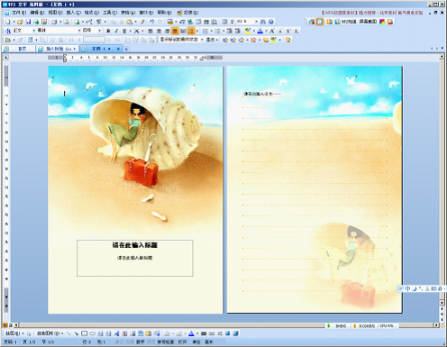Click the cover subtitle placeholder text
Image resolution: width=447 pixels, height=347 pixels.
[134, 258]
